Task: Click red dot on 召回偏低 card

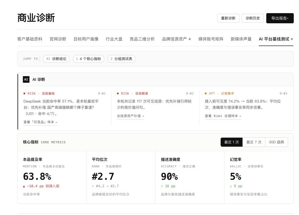Action: click(x=25, y=93)
